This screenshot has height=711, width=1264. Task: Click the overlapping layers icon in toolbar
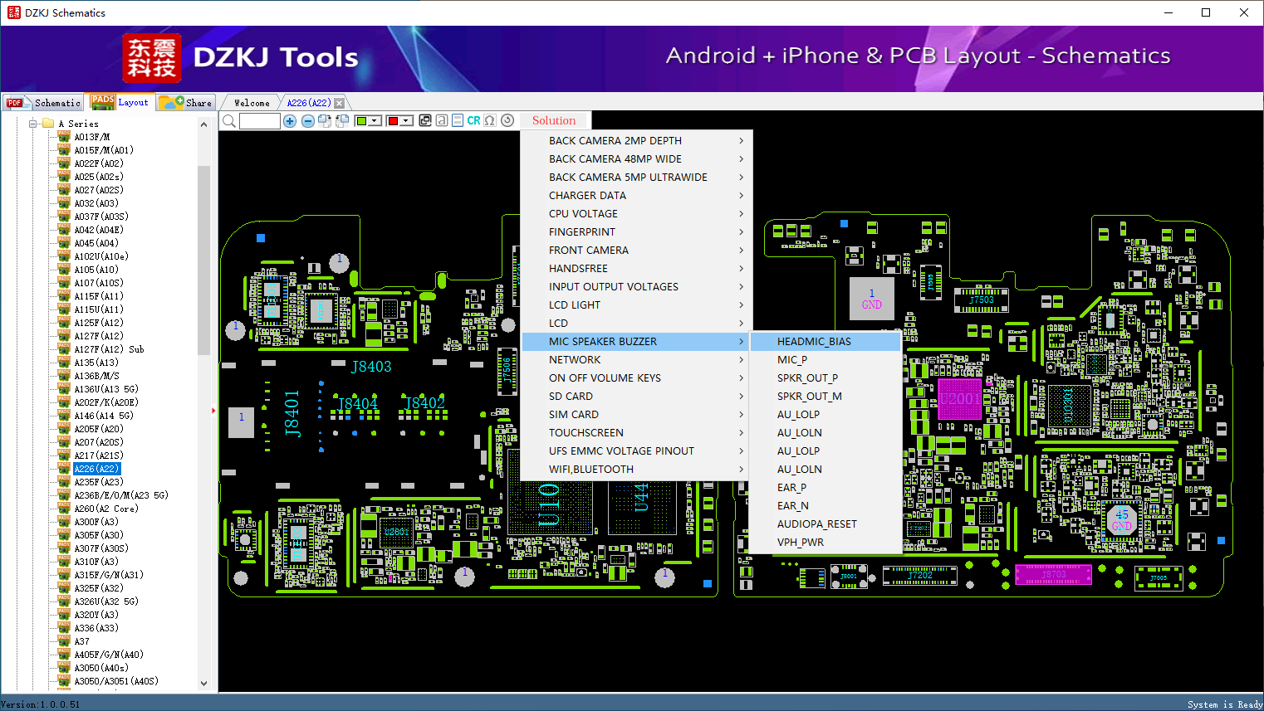(x=425, y=120)
